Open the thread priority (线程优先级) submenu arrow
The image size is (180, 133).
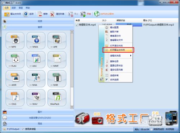click(x=131, y=56)
